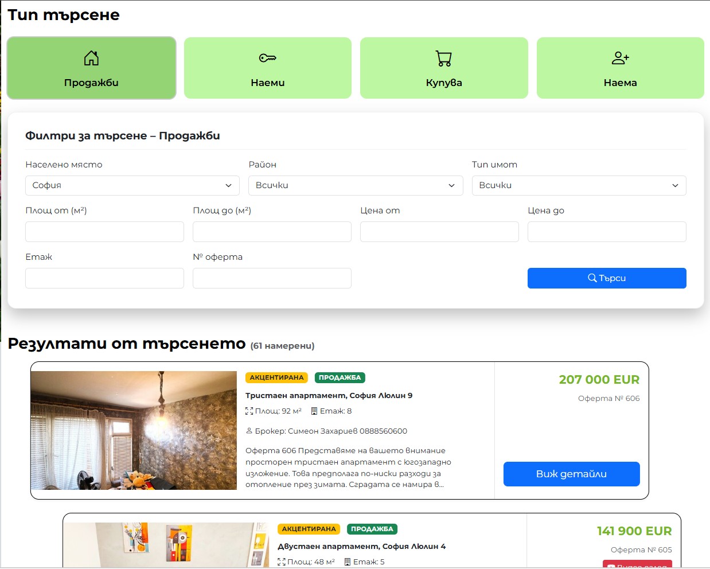Open the Люлин 4 apartment photo
Screen dimensions: 710x569
coord(166,544)
